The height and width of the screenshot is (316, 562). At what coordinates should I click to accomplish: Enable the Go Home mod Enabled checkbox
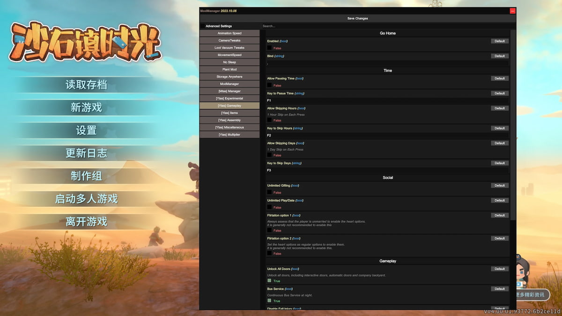tap(268, 48)
